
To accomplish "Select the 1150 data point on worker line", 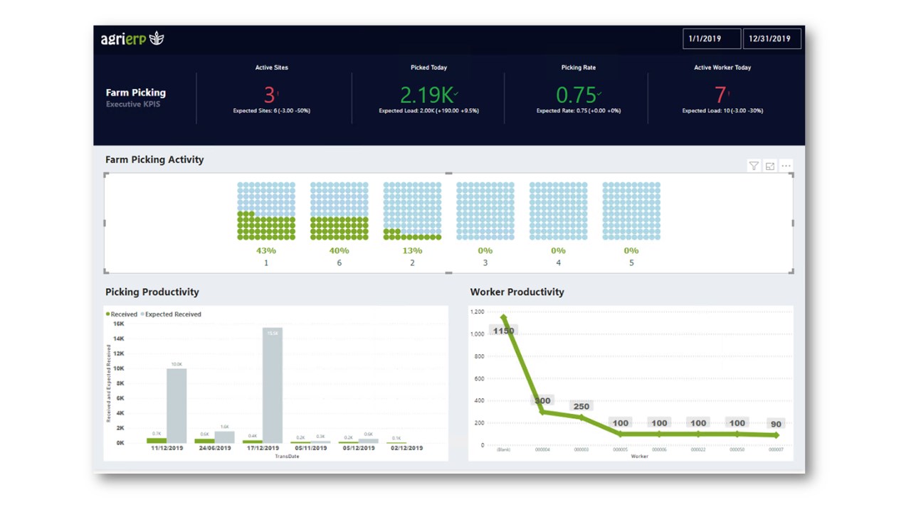I will coord(504,317).
